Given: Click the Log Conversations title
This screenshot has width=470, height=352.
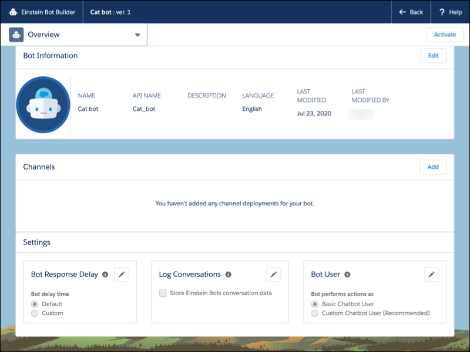Looking at the screenshot, I should pyautogui.click(x=190, y=275).
